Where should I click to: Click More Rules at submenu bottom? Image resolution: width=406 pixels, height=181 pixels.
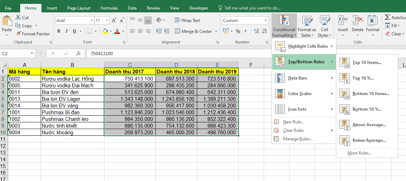pyautogui.click(x=359, y=153)
